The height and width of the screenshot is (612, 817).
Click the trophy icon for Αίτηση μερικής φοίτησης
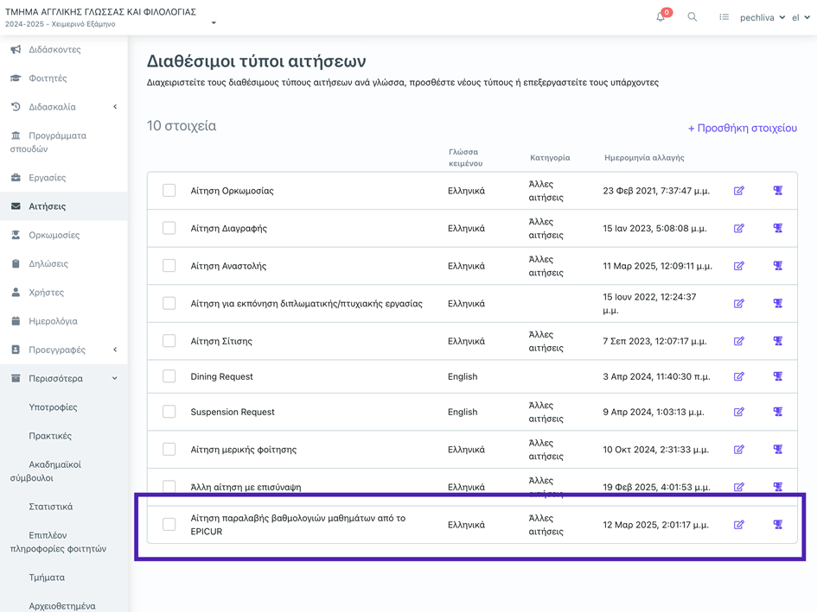(778, 449)
